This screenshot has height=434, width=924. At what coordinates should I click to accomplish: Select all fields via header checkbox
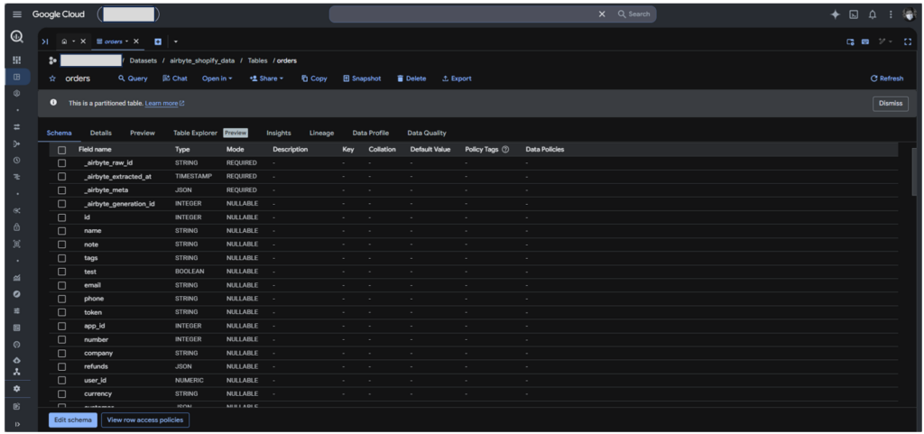tap(62, 150)
